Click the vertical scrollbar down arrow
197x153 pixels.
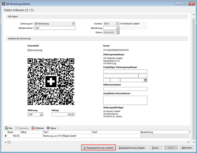pyautogui.click(x=194, y=142)
